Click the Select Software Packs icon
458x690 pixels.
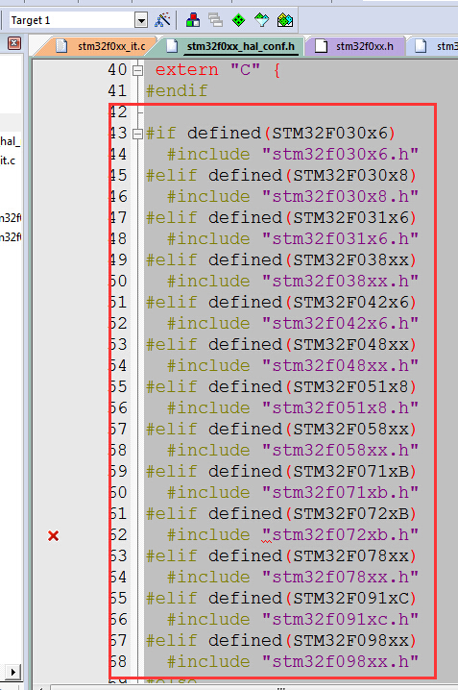click(261, 20)
